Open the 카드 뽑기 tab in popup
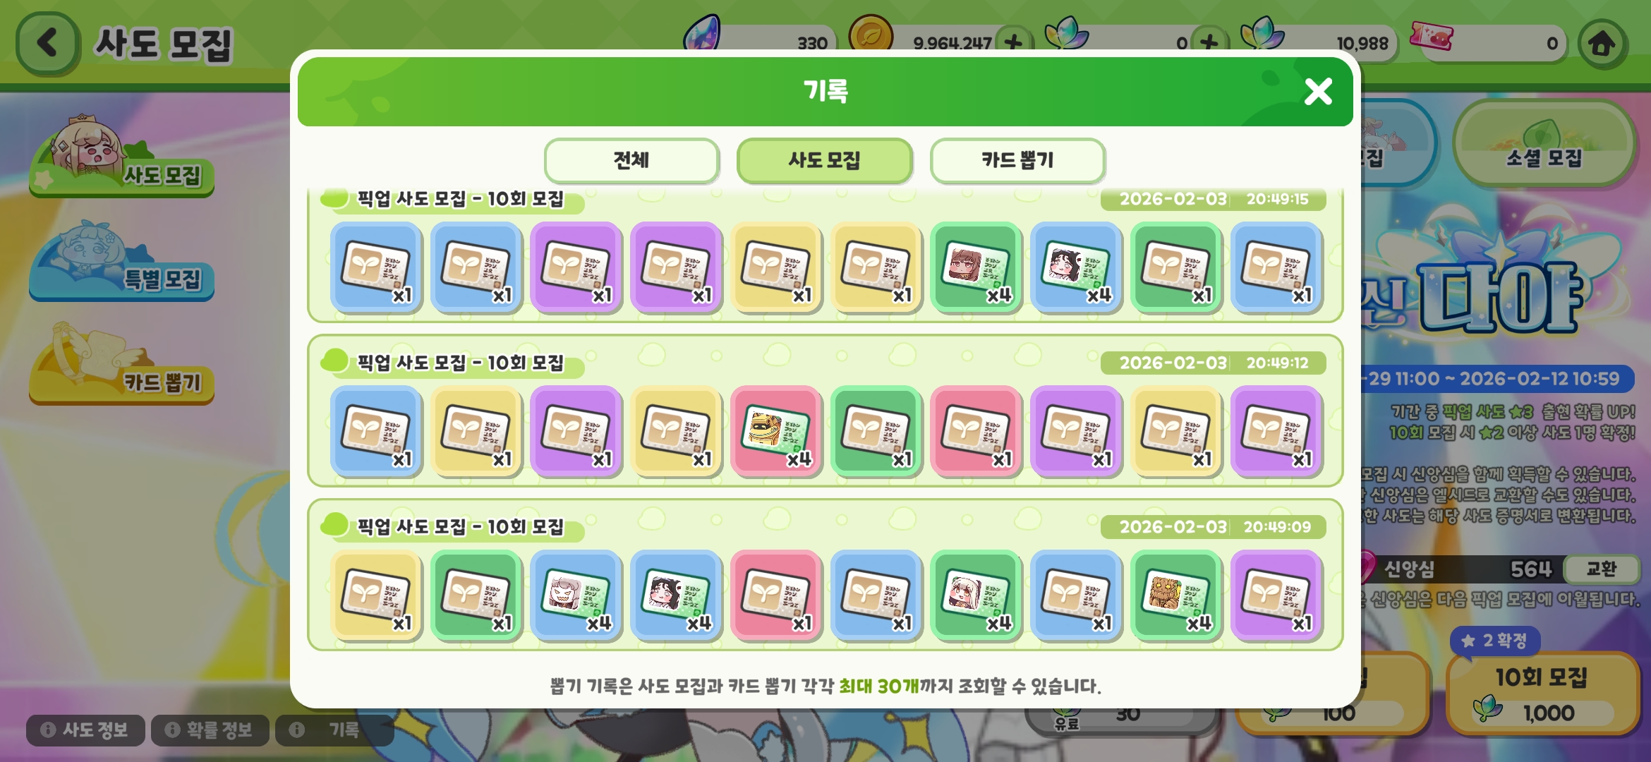Image resolution: width=1651 pixels, height=762 pixels. [1017, 160]
